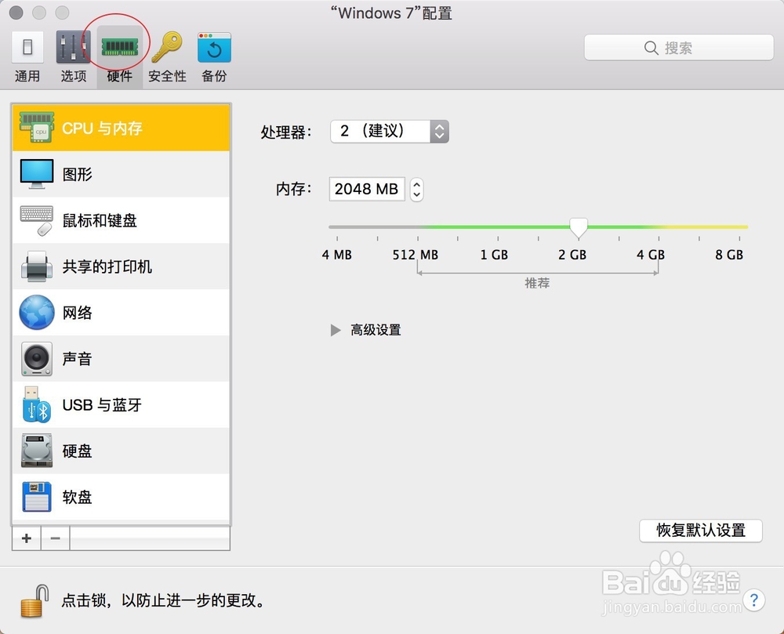Image resolution: width=784 pixels, height=634 pixels.
Task: Open the 安全性 (Security) key icon
Action: pos(167,47)
